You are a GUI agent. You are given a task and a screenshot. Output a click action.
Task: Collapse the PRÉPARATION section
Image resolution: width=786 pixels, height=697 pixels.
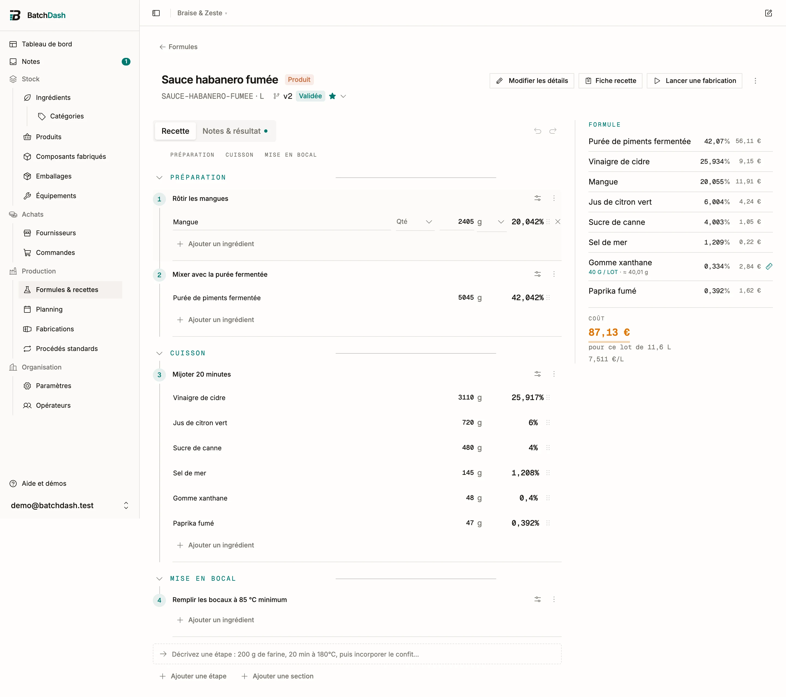(x=159, y=178)
